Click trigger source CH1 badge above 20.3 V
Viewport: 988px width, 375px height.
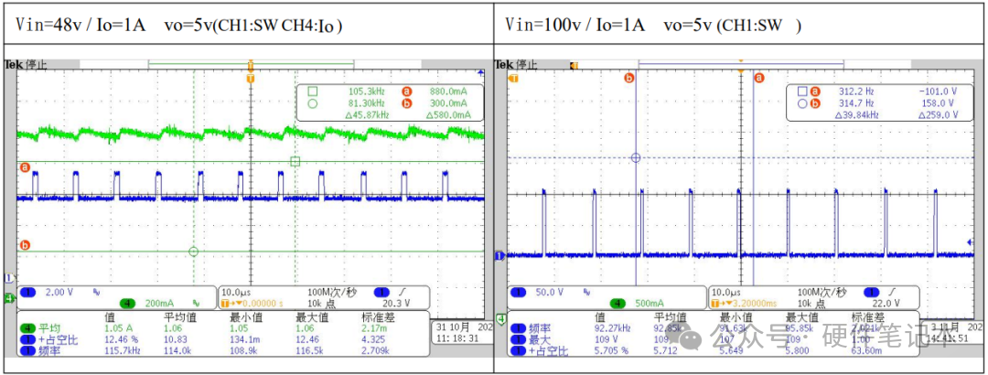382,292
